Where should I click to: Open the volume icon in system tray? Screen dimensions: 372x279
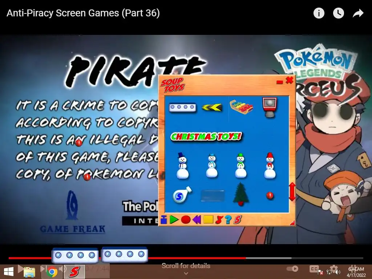click(338, 272)
